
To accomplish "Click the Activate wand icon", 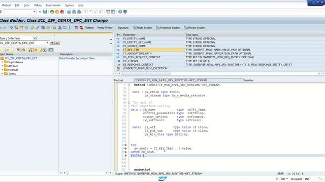I will [x=38, y=27].
